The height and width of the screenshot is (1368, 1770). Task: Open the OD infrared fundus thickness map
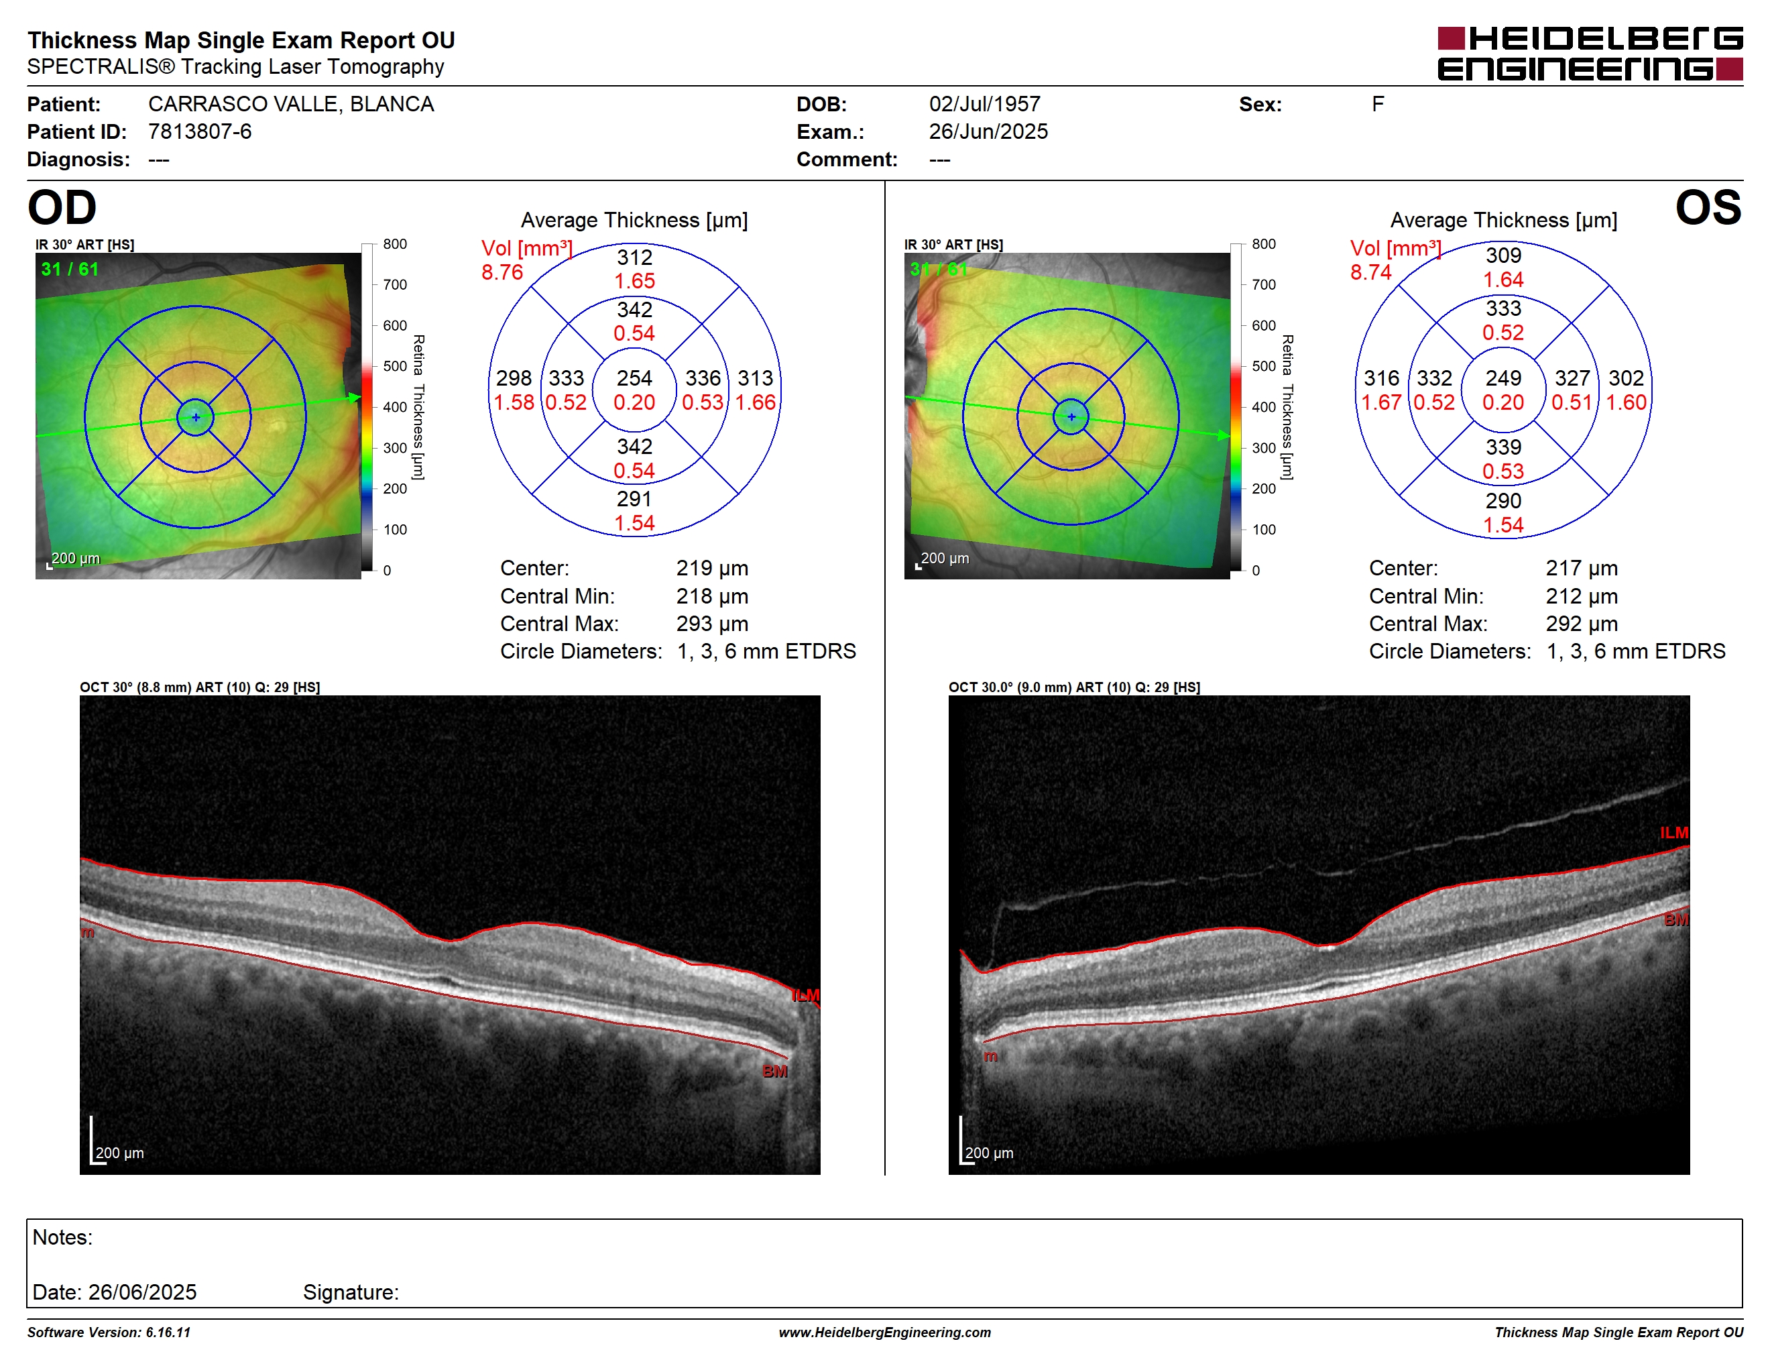198,416
